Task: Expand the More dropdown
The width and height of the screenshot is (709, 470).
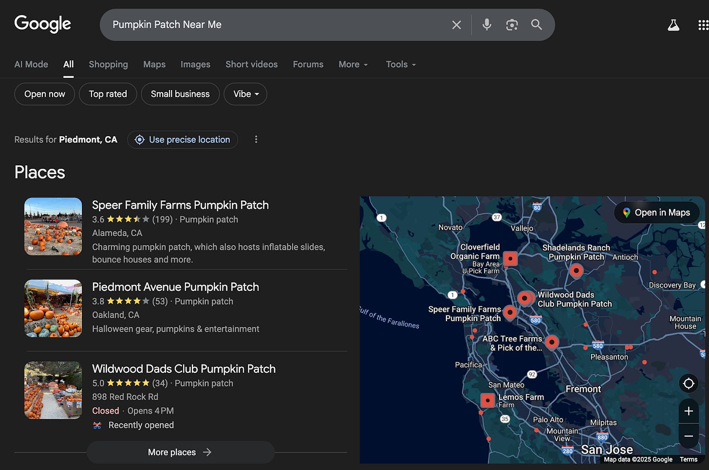Action: coord(353,64)
